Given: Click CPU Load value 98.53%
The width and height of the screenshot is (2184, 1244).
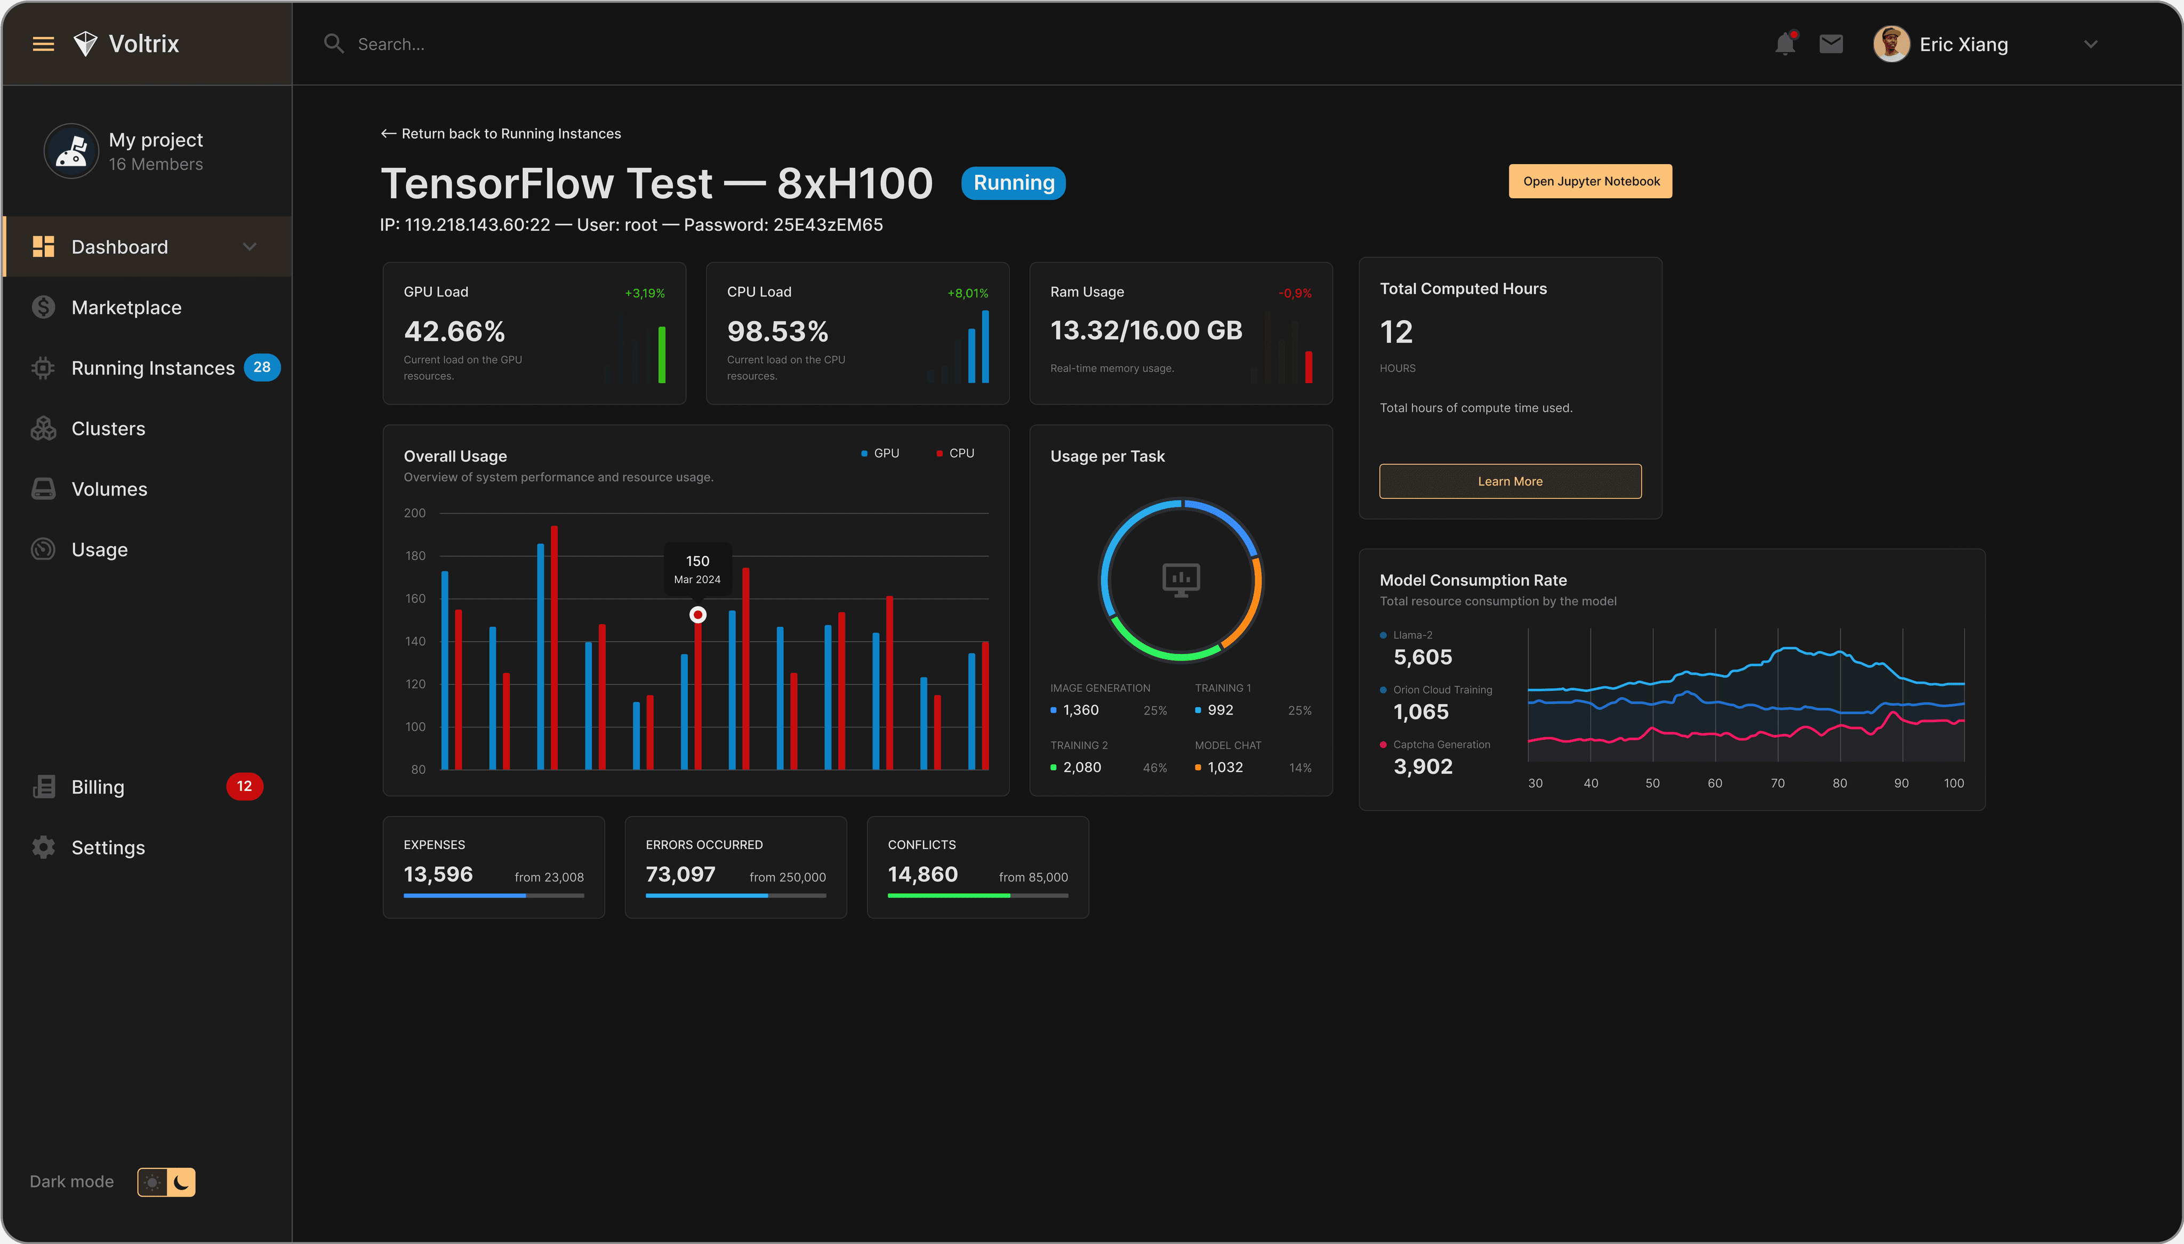Looking at the screenshot, I should [777, 330].
